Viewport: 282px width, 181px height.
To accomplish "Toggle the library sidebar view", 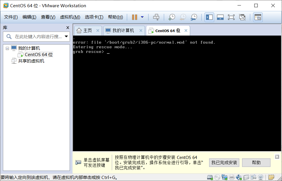I will pos(209,17).
